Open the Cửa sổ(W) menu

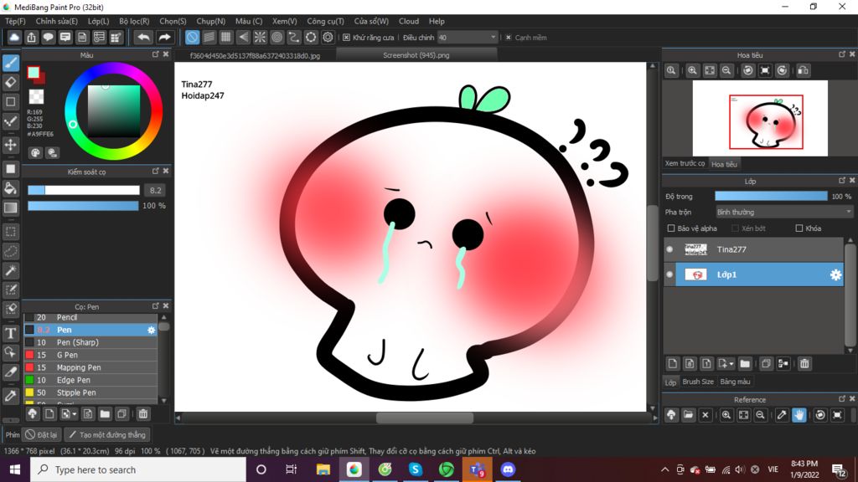(371, 21)
